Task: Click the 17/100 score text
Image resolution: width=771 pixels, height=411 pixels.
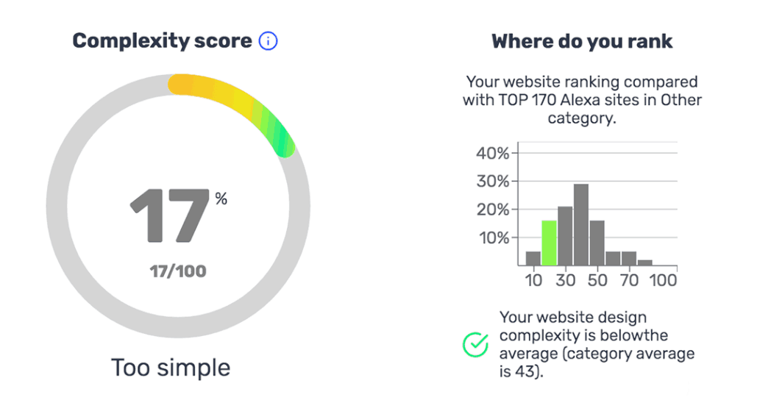Action: coord(178,271)
